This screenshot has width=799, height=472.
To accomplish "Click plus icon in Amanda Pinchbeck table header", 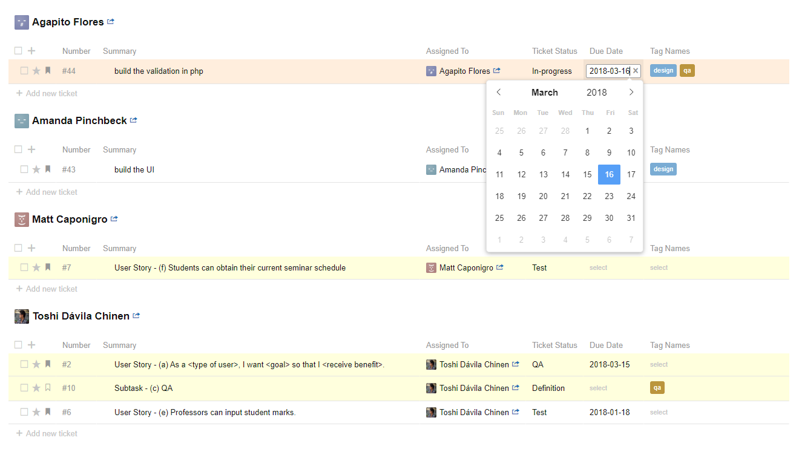I will click(x=31, y=149).
